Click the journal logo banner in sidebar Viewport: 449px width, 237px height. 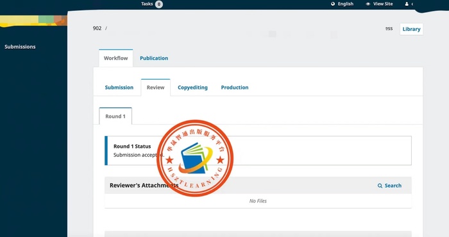[33, 21]
